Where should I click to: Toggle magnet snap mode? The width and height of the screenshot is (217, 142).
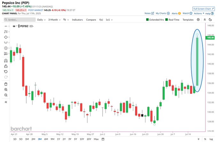[x=6, y=61]
